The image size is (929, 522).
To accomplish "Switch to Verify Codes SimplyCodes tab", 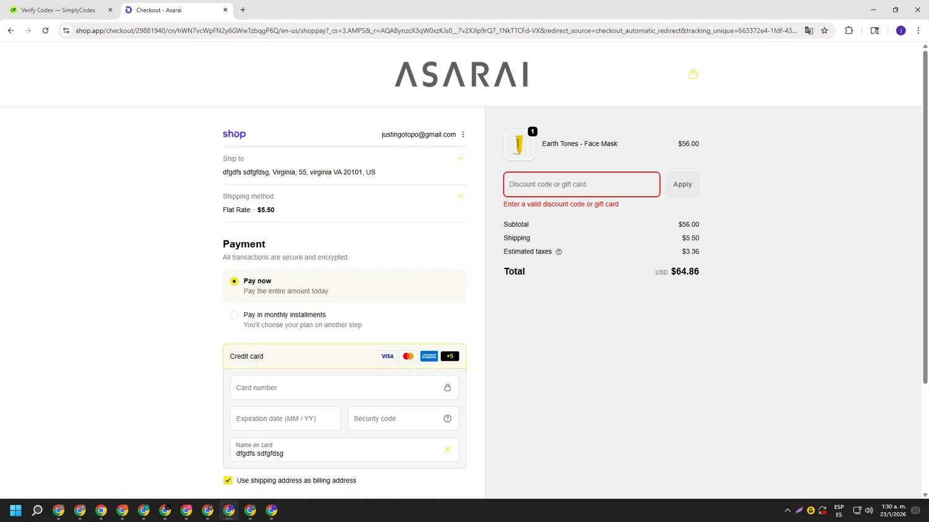I will pyautogui.click(x=58, y=10).
